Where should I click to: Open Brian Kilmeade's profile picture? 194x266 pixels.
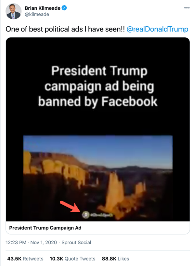14,11
